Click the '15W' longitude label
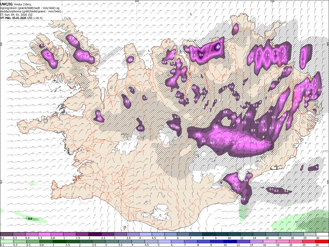The image size is (329, 247). coord(272,1)
